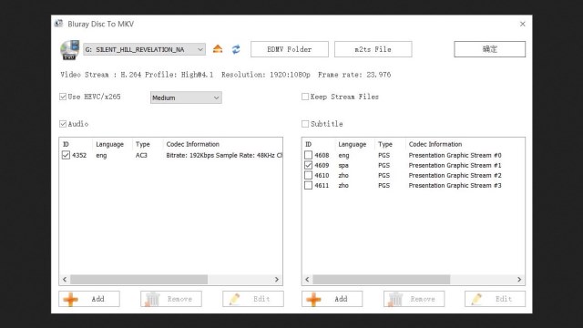Click subtitle list right scroll arrow
Screen dimensions: 583x328
click(x=519, y=280)
